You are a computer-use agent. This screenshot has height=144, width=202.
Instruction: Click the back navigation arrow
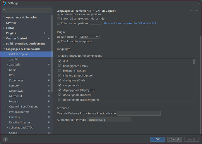191,11
